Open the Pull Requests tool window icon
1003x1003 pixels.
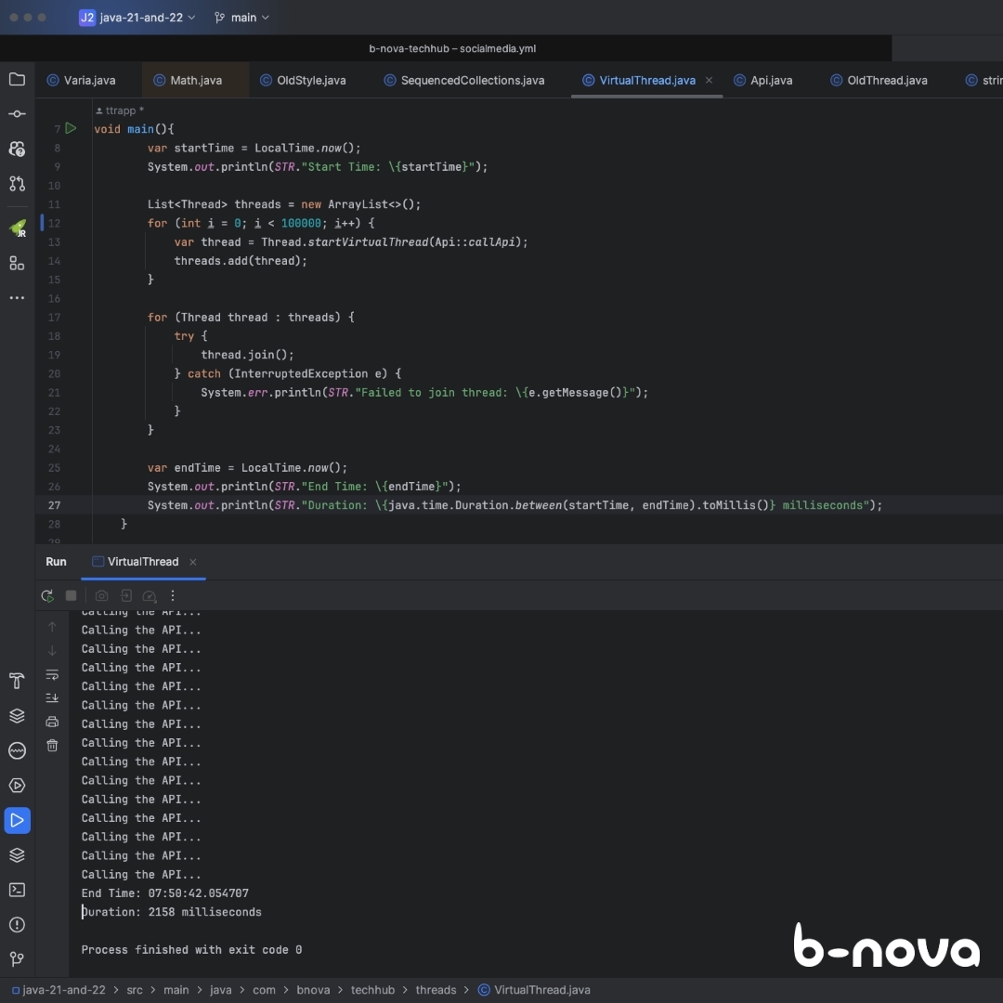[18, 184]
